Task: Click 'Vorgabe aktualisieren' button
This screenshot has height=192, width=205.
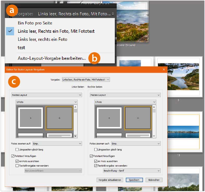Action: [110, 180]
